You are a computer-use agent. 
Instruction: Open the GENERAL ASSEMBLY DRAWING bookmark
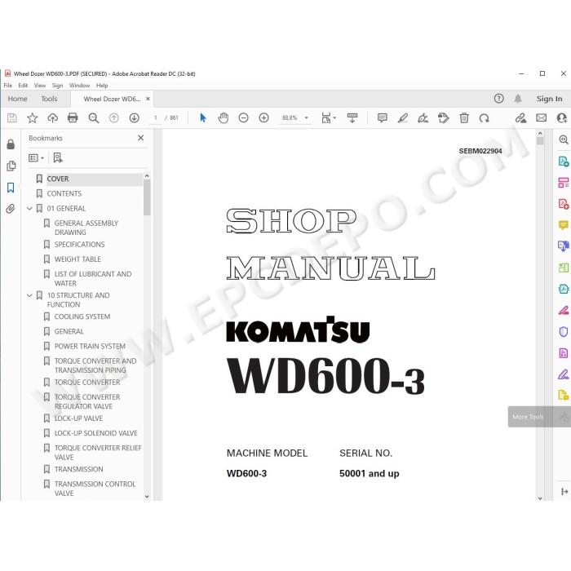point(86,228)
